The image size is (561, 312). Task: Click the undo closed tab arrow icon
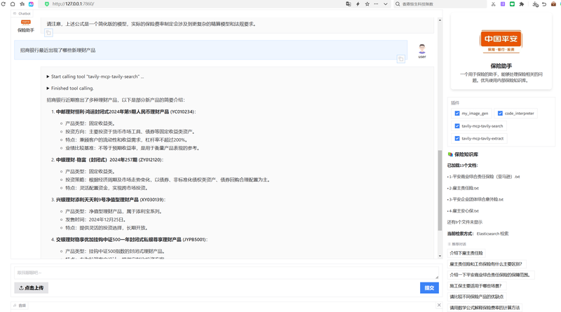click(544, 4)
